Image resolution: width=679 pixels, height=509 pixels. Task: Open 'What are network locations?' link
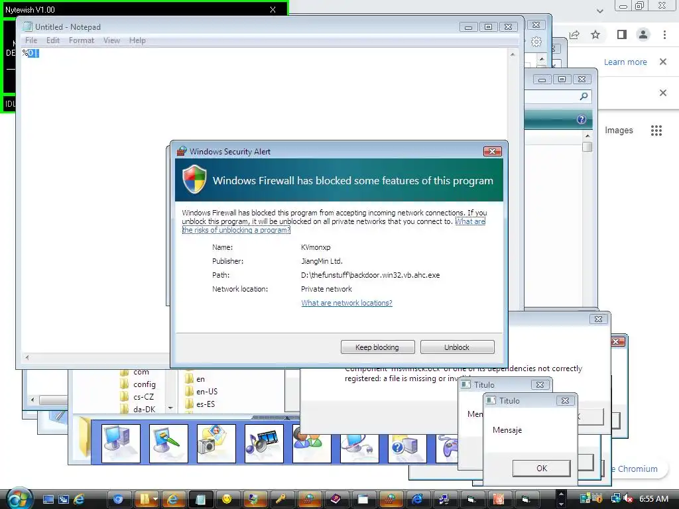click(346, 303)
